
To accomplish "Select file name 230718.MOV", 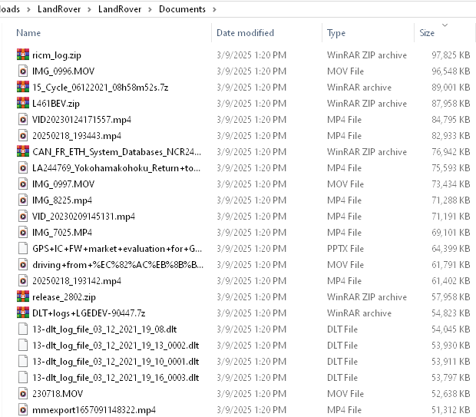I will [x=58, y=394].
